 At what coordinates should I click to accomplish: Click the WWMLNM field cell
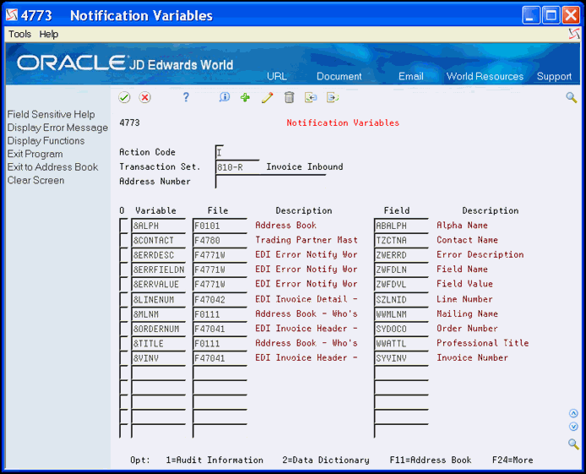[x=401, y=314]
